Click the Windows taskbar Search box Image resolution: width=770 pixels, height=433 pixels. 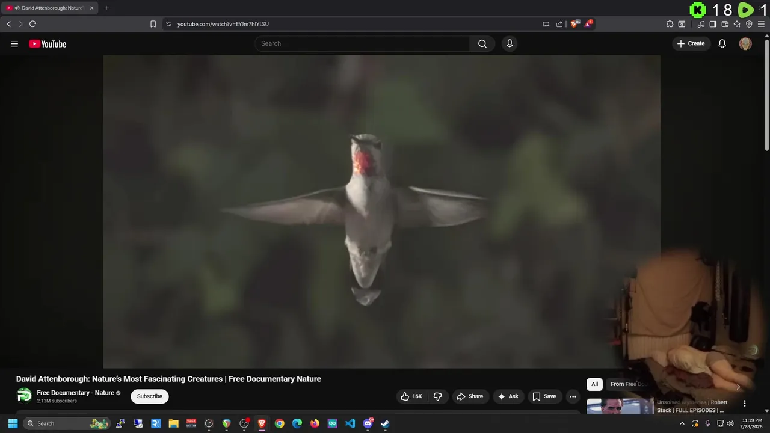tap(67, 423)
